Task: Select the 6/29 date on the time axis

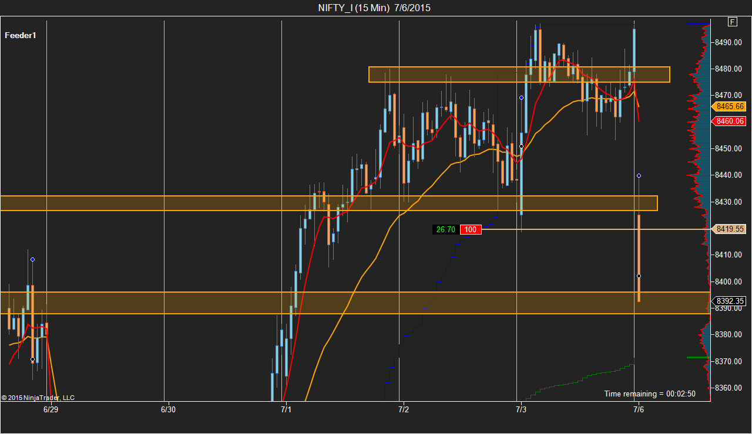Action: click(51, 409)
